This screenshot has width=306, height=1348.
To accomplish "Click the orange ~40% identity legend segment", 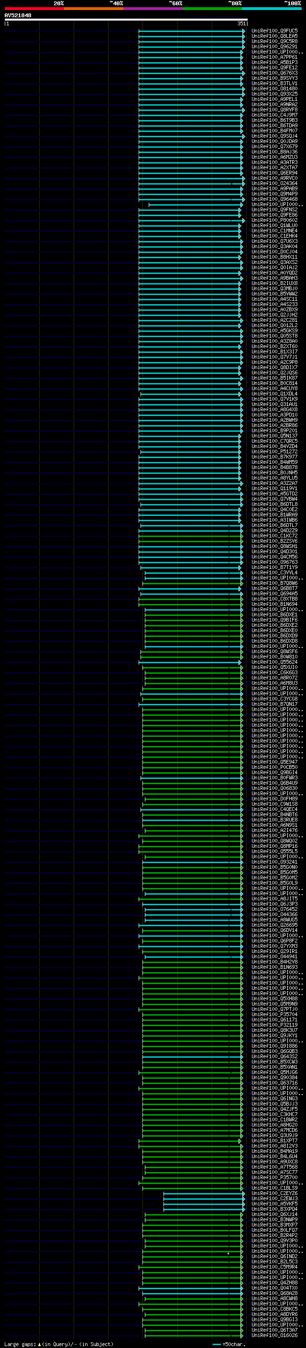I will 94,9.
